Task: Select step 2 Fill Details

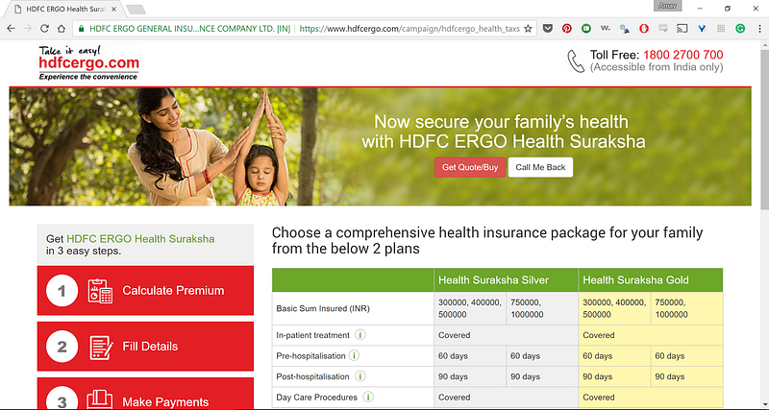Action: (x=145, y=347)
